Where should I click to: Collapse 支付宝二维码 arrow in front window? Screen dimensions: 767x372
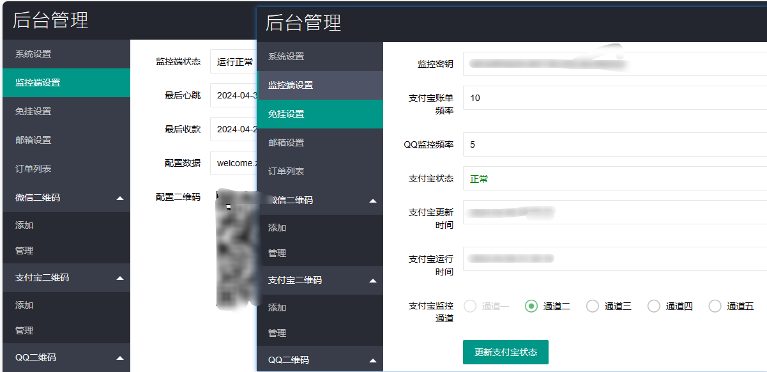[373, 281]
